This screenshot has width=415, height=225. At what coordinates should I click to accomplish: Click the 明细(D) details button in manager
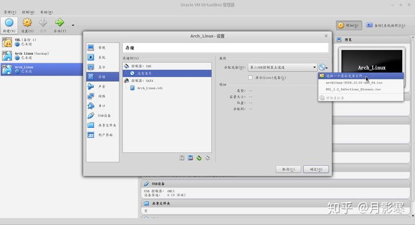(x=349, y=25)
